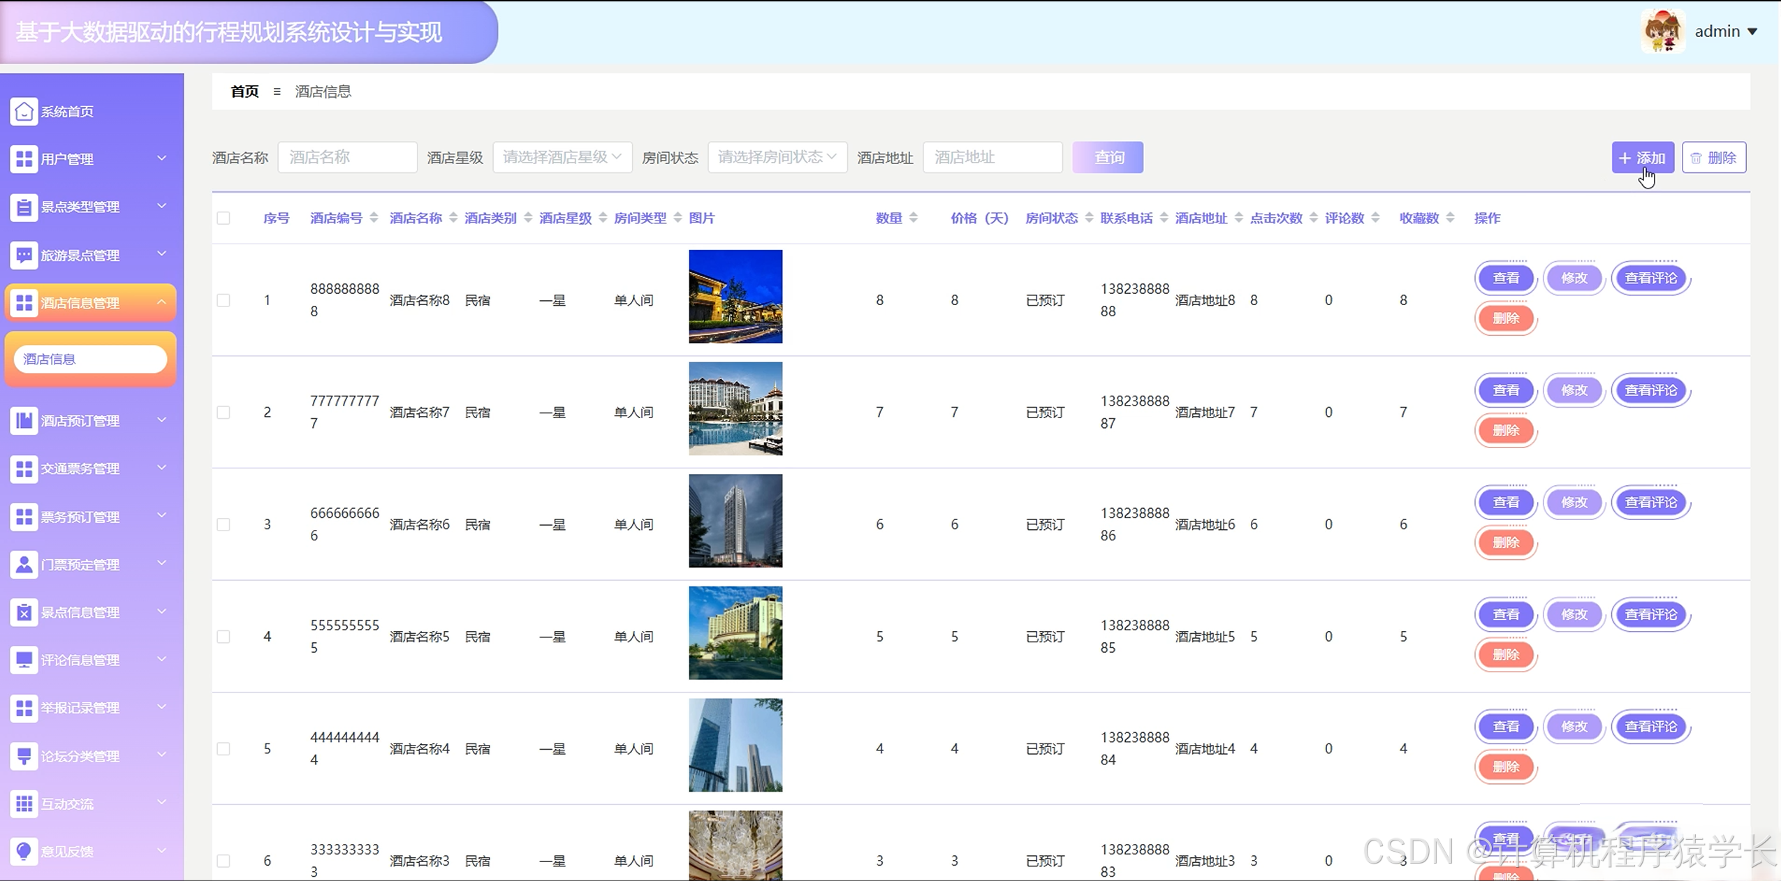Click the 评论信息管理 monitor icon
This screenshot has height=881, width=1781.
click(x=24, y=660)
